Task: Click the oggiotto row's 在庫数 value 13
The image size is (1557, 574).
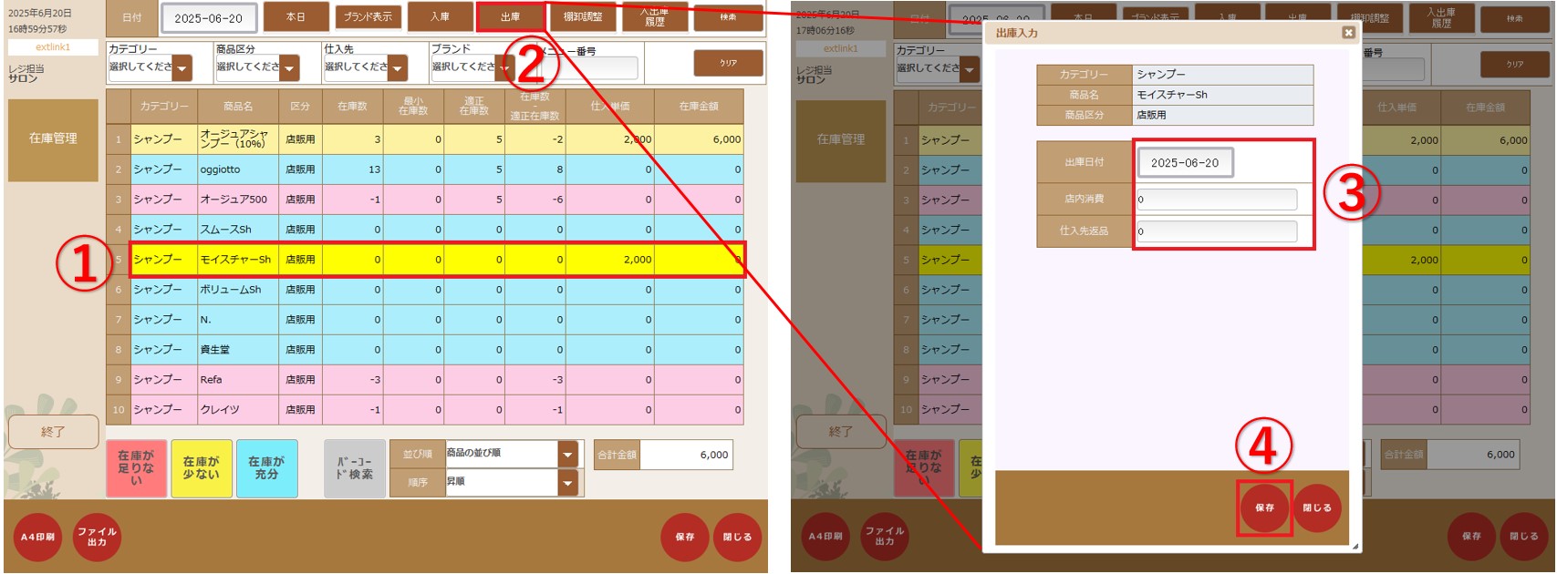Action: coord(352,169)
